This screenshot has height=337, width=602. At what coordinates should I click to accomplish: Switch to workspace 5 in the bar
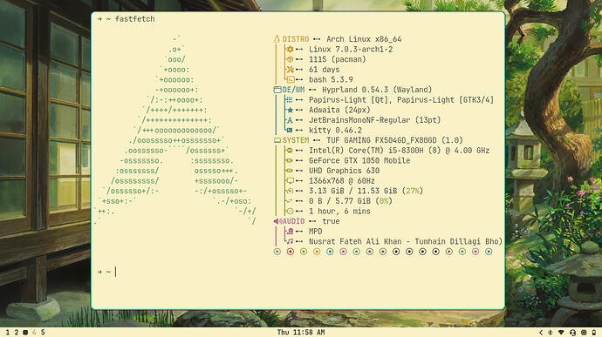click(x=43, y=333)
